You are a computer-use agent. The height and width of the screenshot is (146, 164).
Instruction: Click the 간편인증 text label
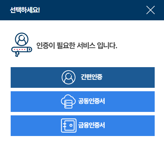point(91,77)
